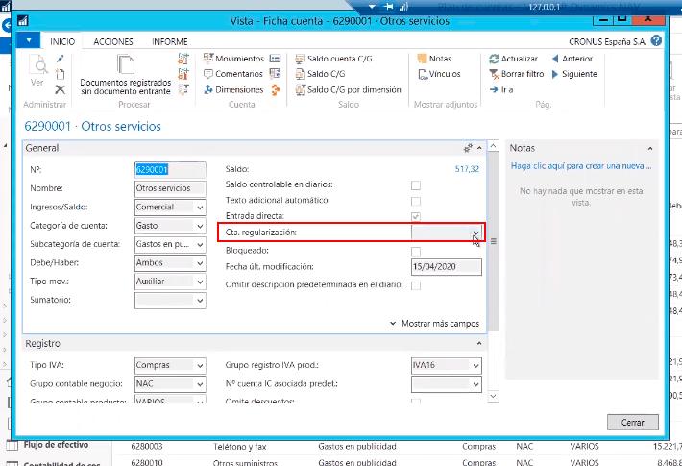This screenshot has height=466, width=682.
Task: Expand the Tipo mov. dropdown
Action: pos(200,282)
